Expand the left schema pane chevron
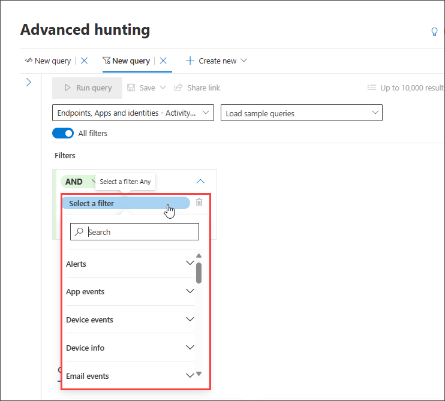Image resolution: width=445 pixels, height=401 pixels. tap(29, 82)
